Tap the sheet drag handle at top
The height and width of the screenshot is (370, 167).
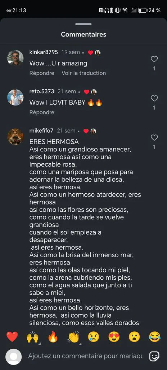point(83,24)
